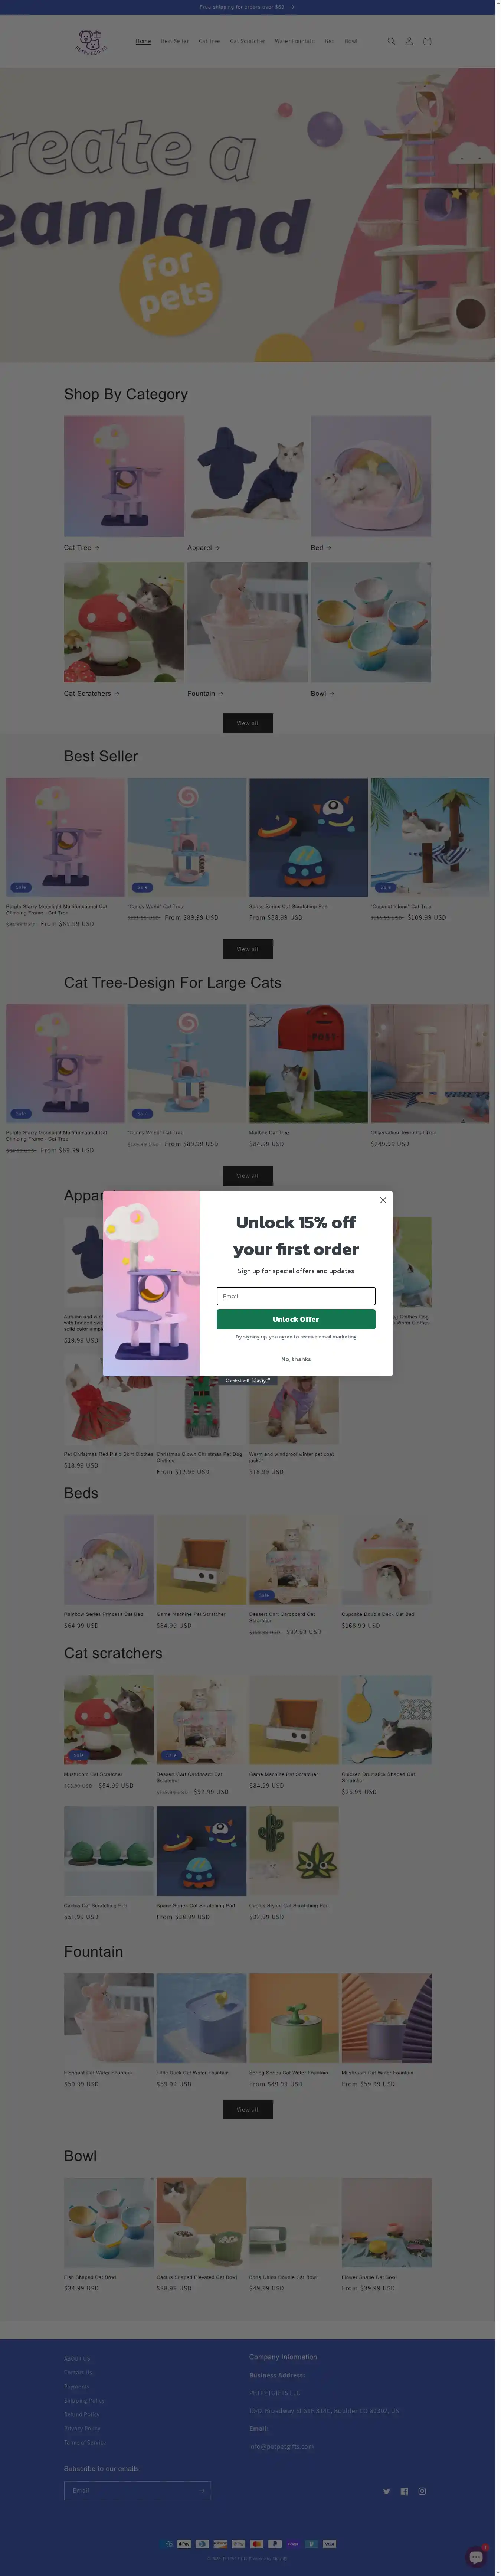Open the shopping cart icon
The image size is (501, 2576).
click(427, 41)
